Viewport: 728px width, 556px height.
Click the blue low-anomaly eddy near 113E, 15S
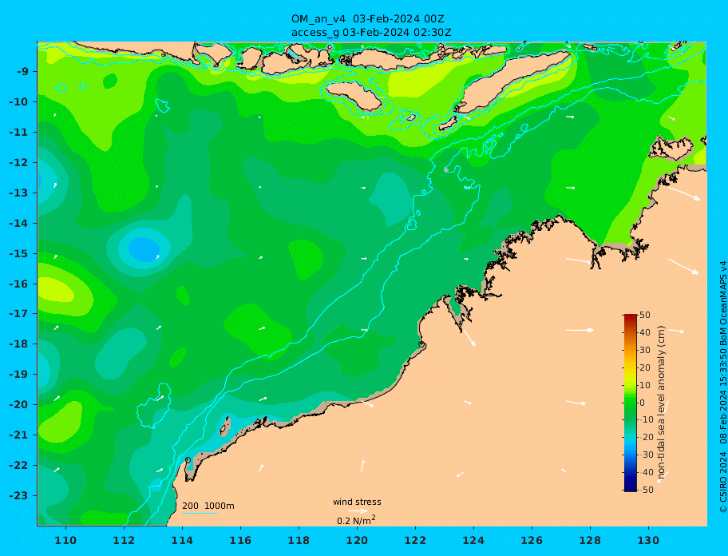[144, 249]
